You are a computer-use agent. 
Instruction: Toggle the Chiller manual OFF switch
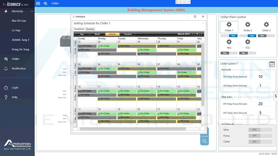click(254, 141)
